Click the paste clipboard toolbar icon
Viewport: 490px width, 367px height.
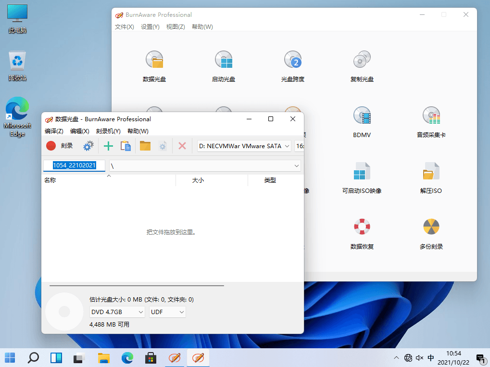[x=126, y=146]
